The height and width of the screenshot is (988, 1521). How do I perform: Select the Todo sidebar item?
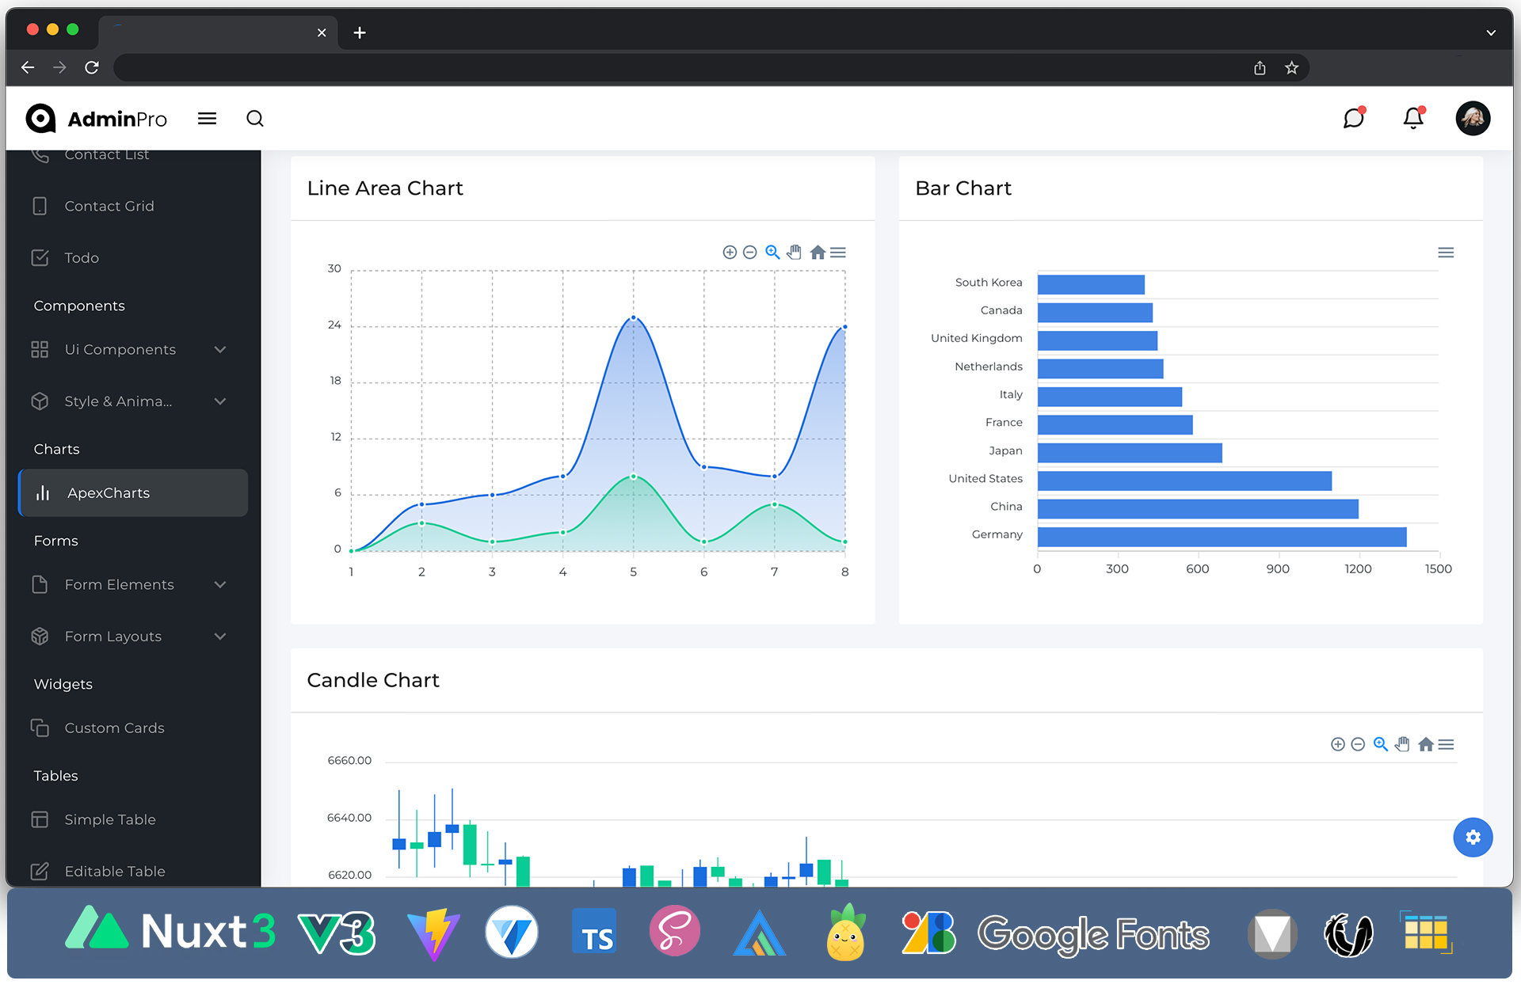point(81,257)
